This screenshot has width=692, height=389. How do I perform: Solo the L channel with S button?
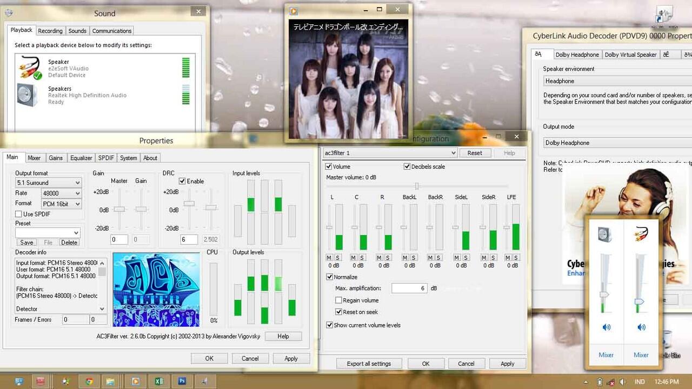coord(338,258)
